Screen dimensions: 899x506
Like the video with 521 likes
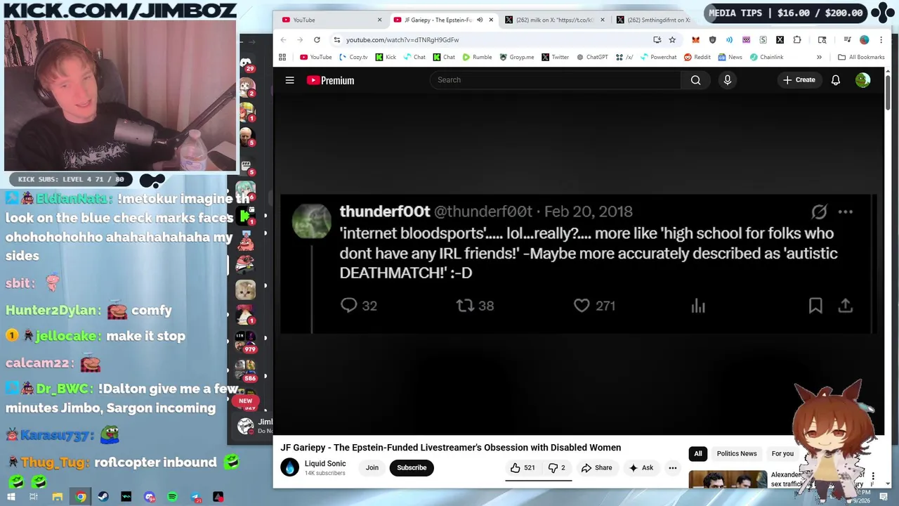click(x=523, y=468)
